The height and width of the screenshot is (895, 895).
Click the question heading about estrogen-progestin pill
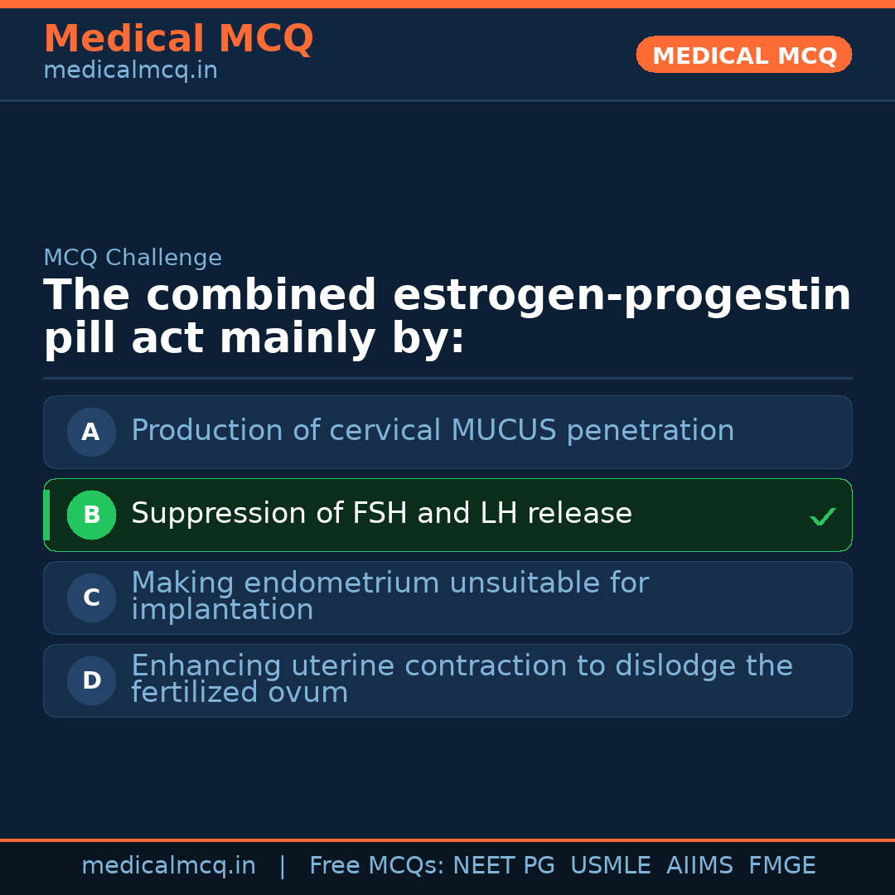coord(447,317)
